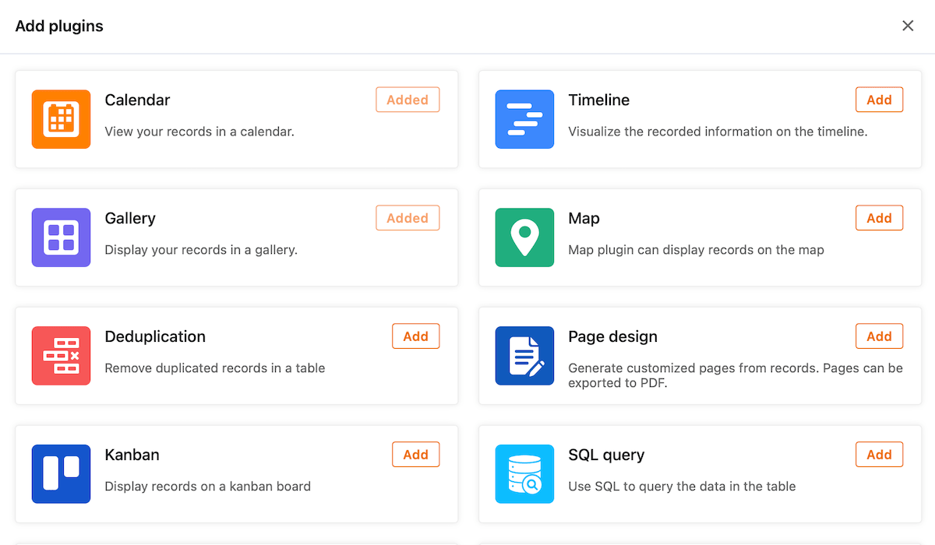Add the SQL query plugin

(879, 454)
